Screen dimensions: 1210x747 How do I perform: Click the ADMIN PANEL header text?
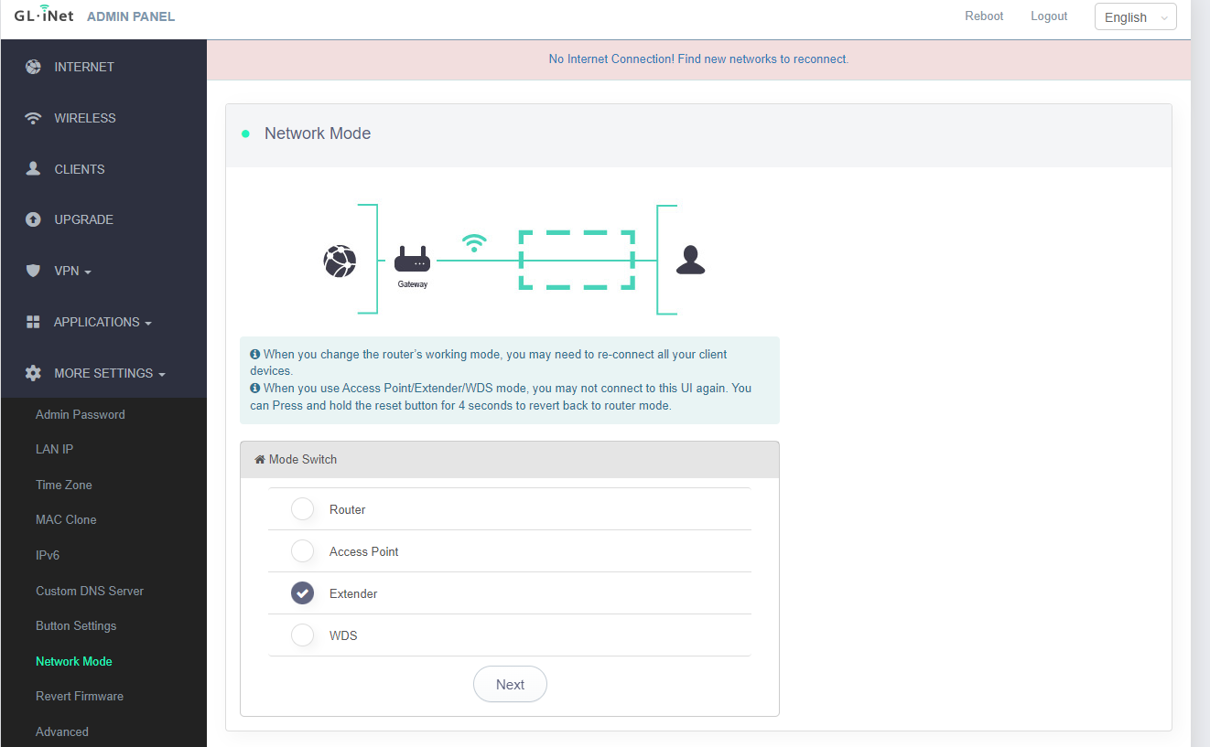tap(131, 16)
